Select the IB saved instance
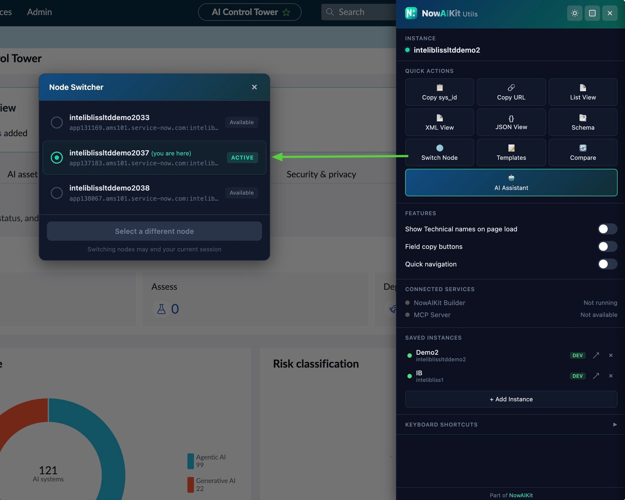The height and width of the screenshot is (500, 625). pos(430,376)
